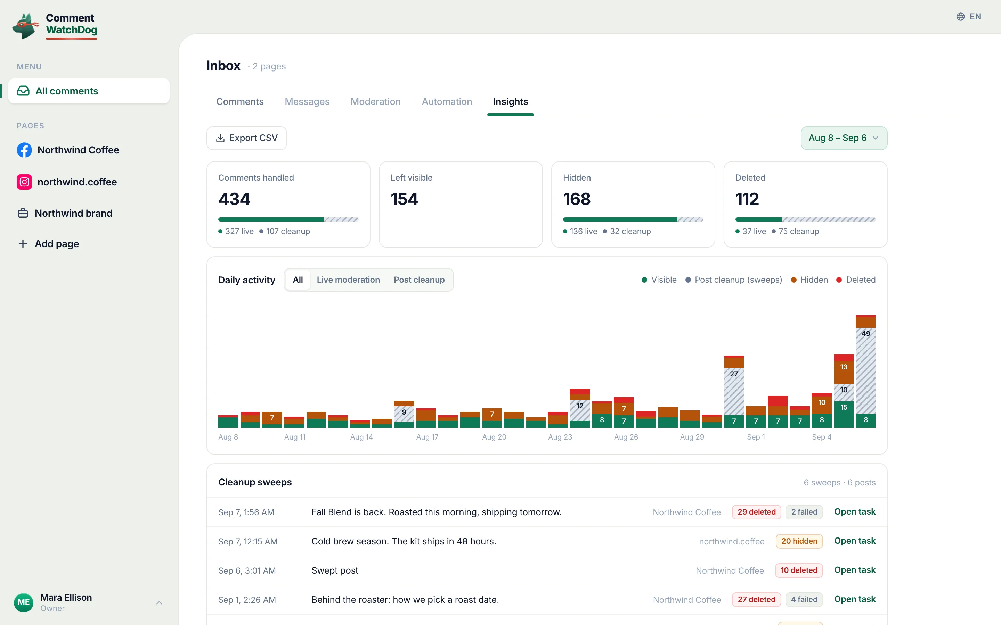Click the Sep 6, 3:01 AM timestamp
Viewport: 1001px width, 625px height.
[247, 571]
